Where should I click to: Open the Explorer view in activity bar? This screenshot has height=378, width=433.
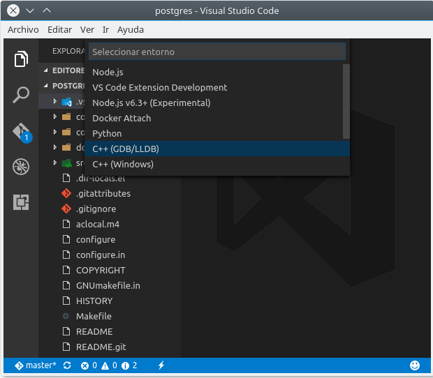pos(21,60)
